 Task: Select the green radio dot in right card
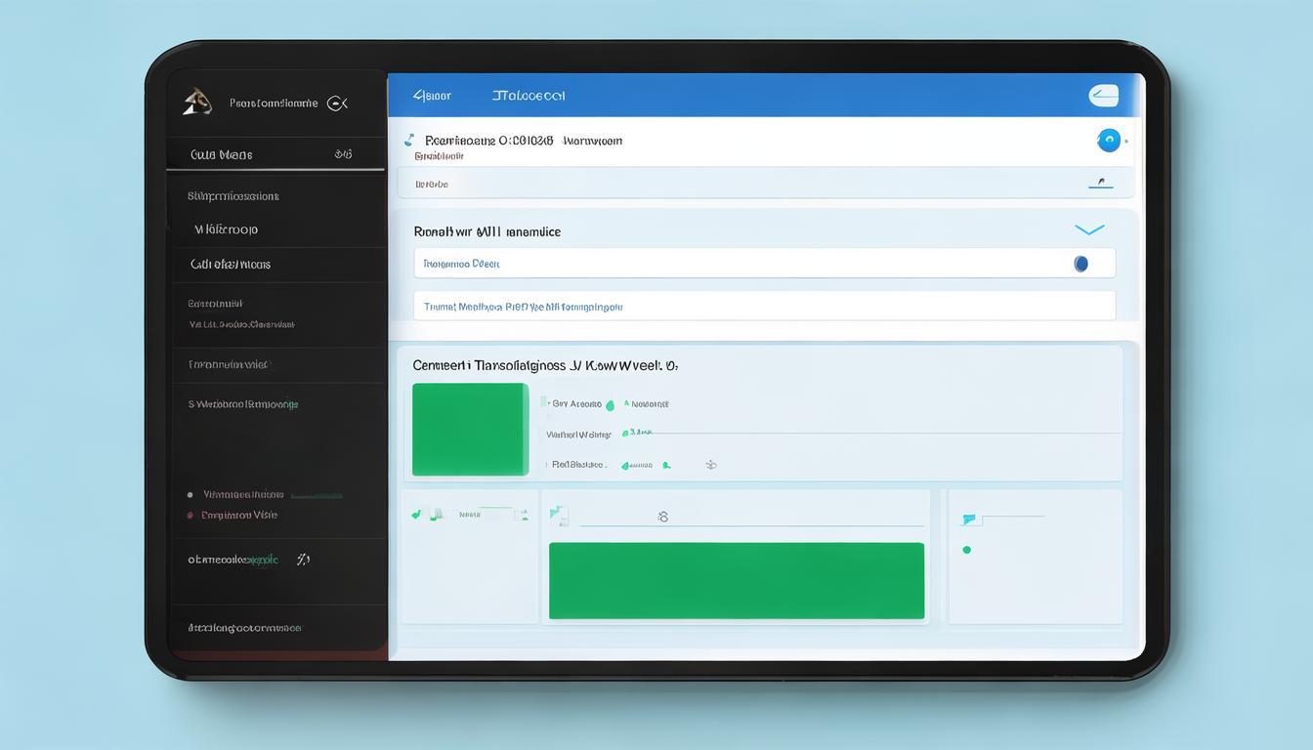point(966,550)
